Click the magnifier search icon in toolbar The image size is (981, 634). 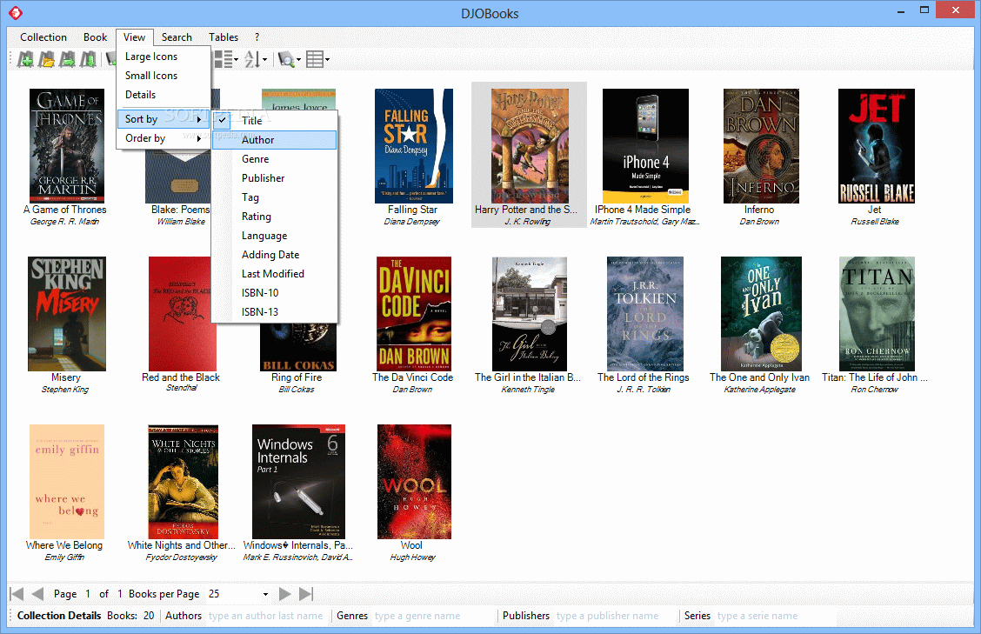286,59
